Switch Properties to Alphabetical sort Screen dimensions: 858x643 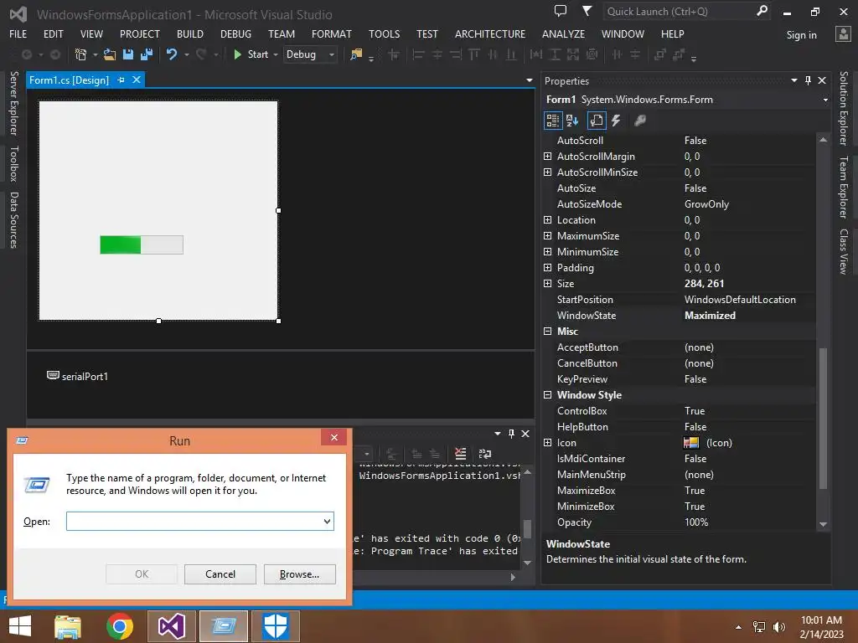click(x=572, y=121)
